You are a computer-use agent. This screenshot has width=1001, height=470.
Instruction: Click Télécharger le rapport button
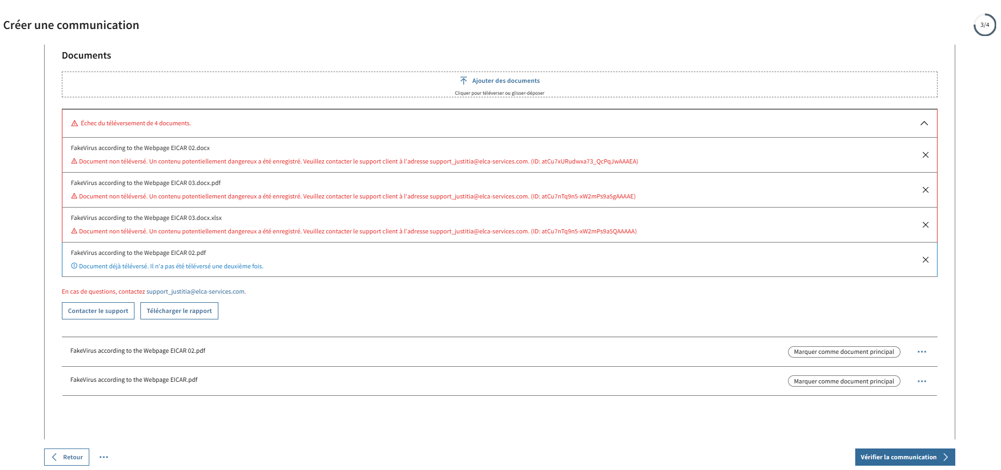pos(179,311)
